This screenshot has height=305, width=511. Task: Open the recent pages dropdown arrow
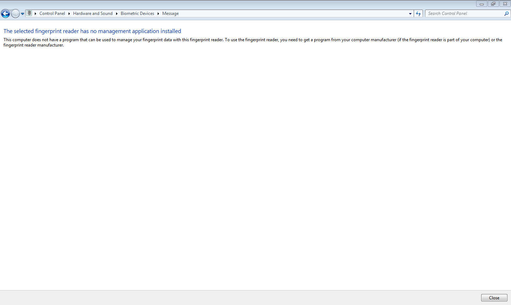pyautogui.click(x=23, y=14)
